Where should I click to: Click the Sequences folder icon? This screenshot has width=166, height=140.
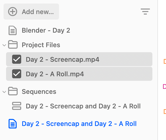[x=13, y=91]
